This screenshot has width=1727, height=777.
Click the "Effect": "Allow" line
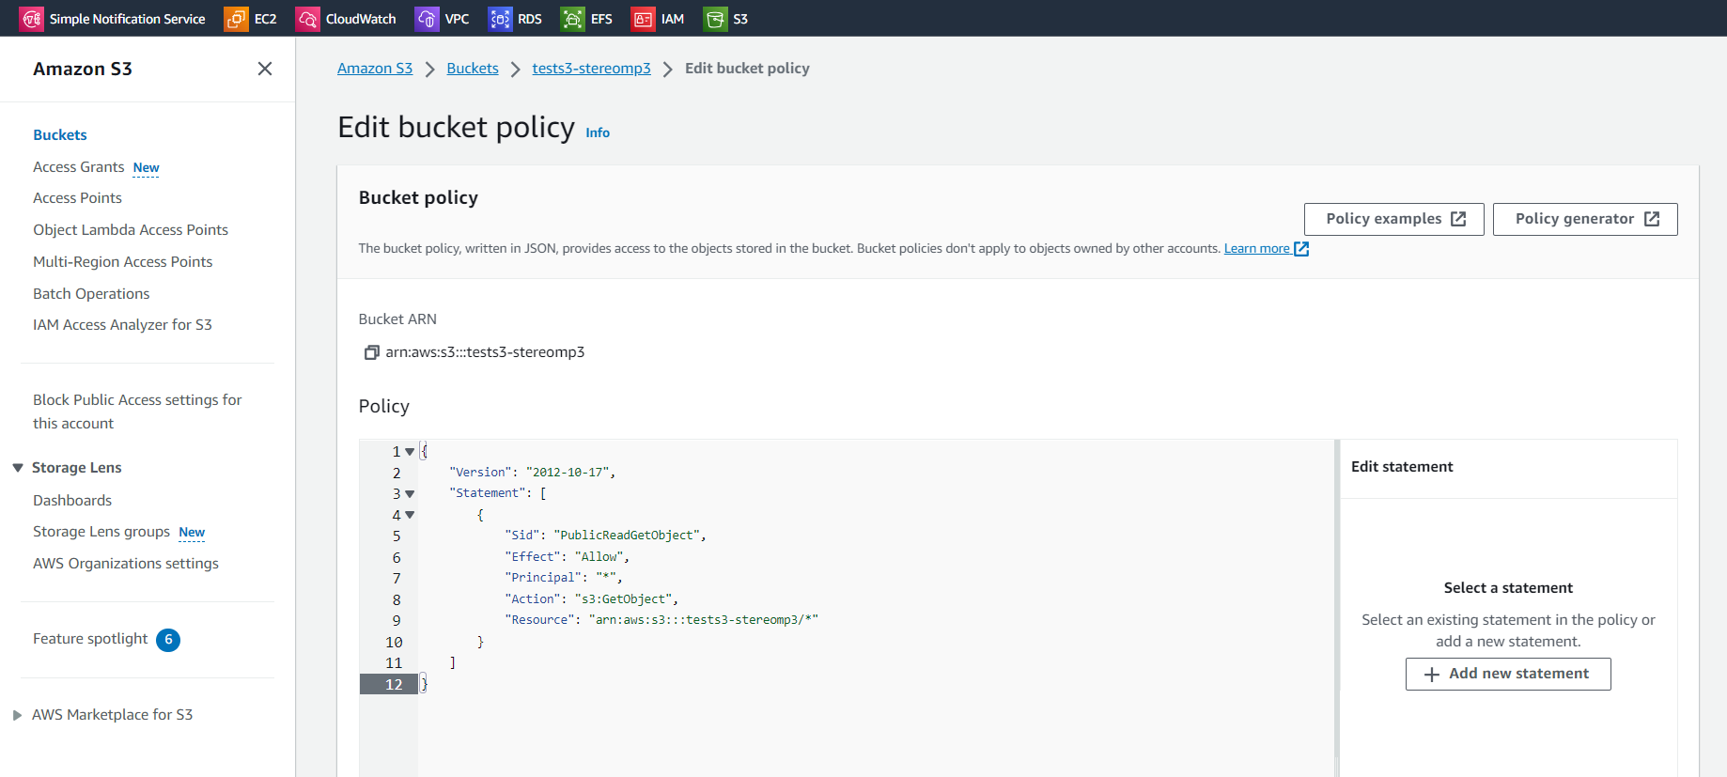click(x=567, y=557)
